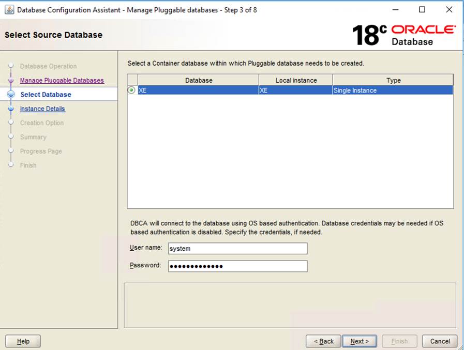Click the Select a Container database instruction
Viewport: 464px width, 350px height.
coord(246,63)
